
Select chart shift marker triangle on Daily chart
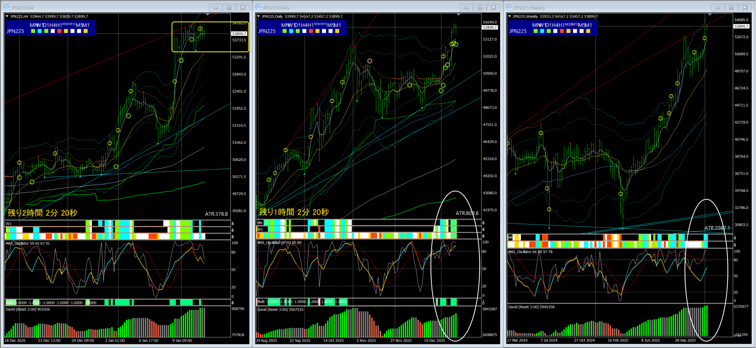(x=458, y=15)
